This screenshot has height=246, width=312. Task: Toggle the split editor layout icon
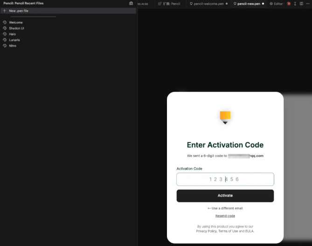301,3
